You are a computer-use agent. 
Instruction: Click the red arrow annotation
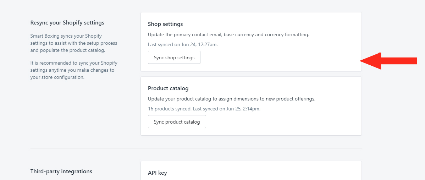(388, 61)
